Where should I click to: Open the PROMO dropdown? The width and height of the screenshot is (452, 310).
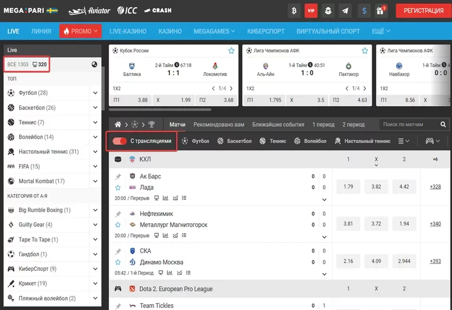80,31
